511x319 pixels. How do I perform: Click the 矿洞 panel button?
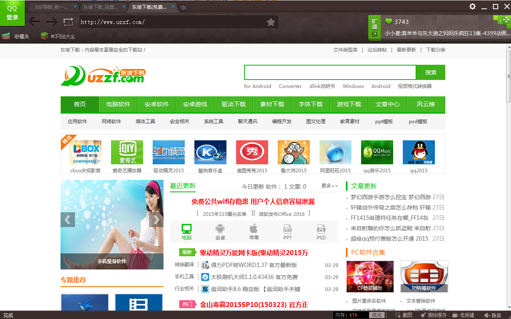click(374, 27)
